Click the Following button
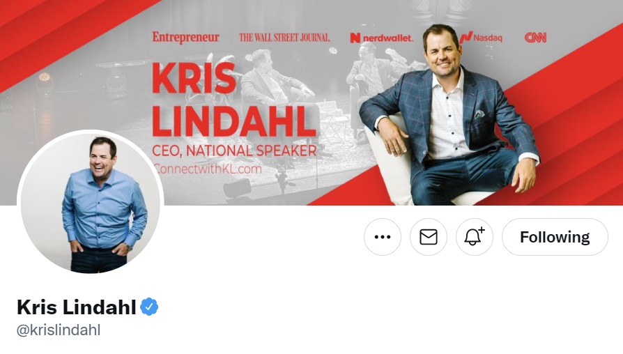The width and height of the screenshot is (623, 354). 555,237
